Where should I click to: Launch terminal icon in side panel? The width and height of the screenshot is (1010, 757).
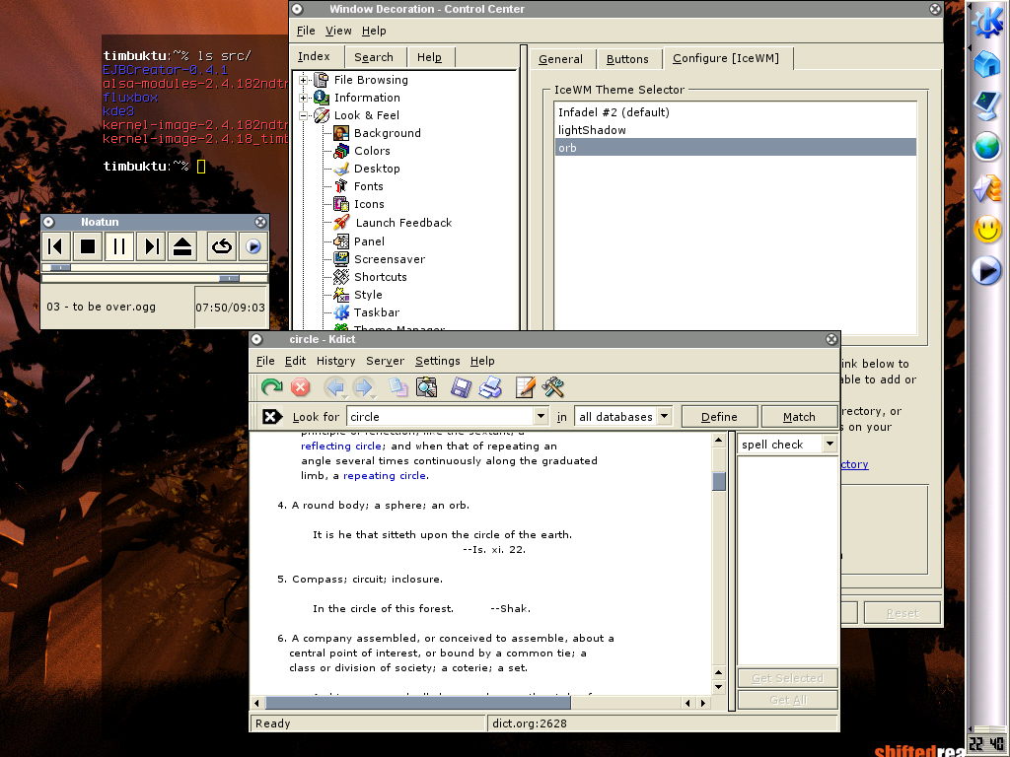(986, 105)
